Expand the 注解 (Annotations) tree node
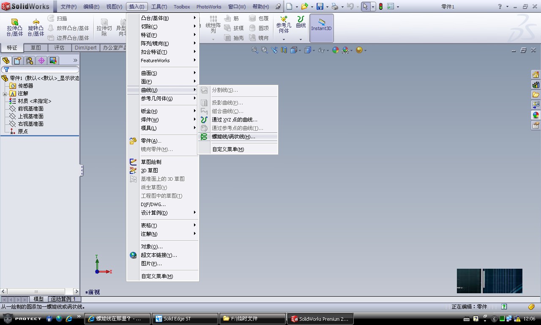The width and height of the screenshot is (541, 325). [5, 94]
